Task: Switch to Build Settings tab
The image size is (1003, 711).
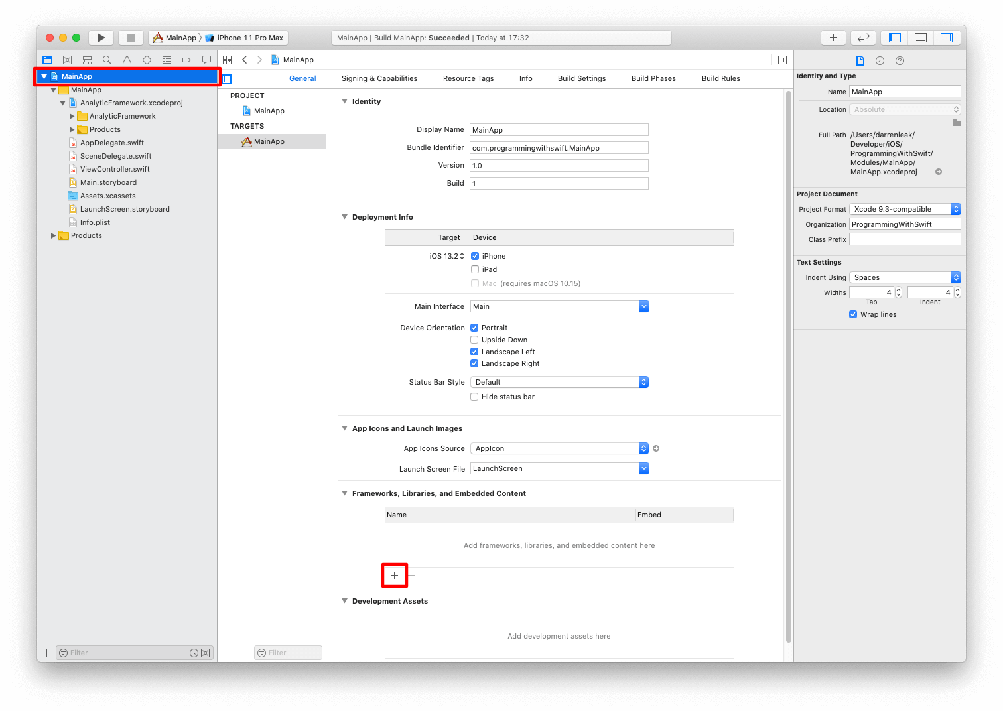Action: (x=582, y=78)
